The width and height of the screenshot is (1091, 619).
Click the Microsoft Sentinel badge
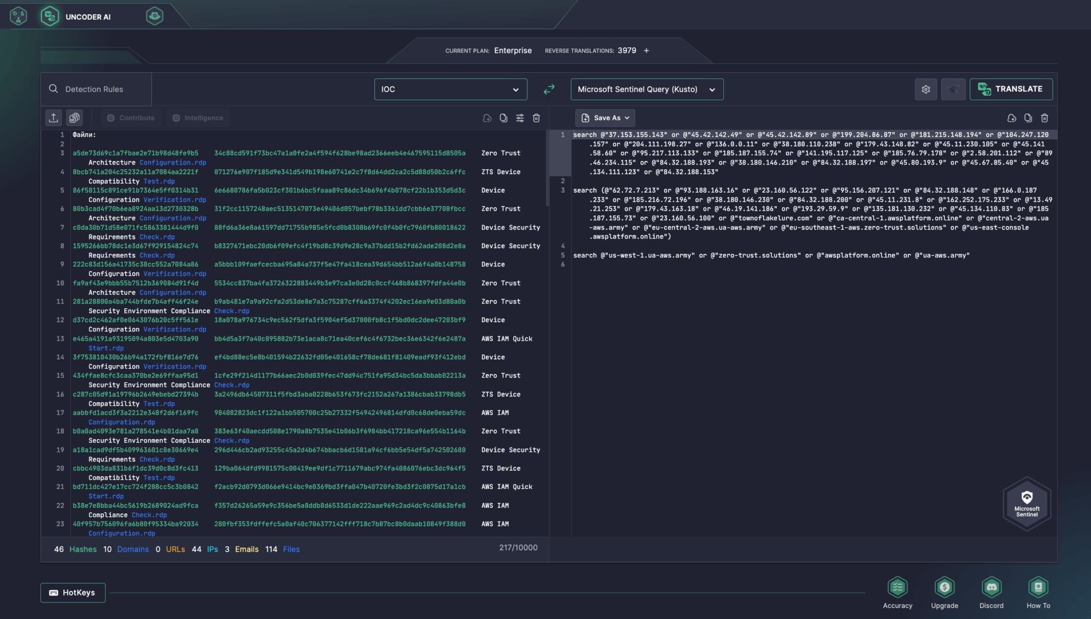[1026, 503]
